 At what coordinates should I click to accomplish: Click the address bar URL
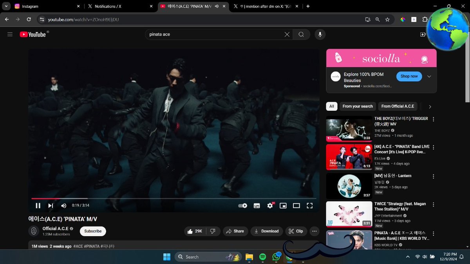click(83, 19)
